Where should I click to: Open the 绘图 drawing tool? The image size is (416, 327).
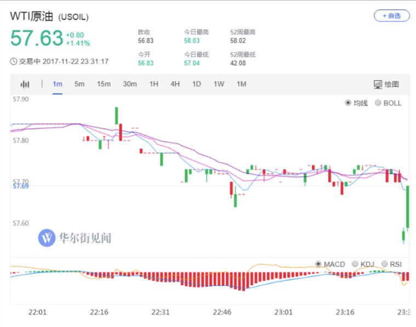tap(386, 84)
